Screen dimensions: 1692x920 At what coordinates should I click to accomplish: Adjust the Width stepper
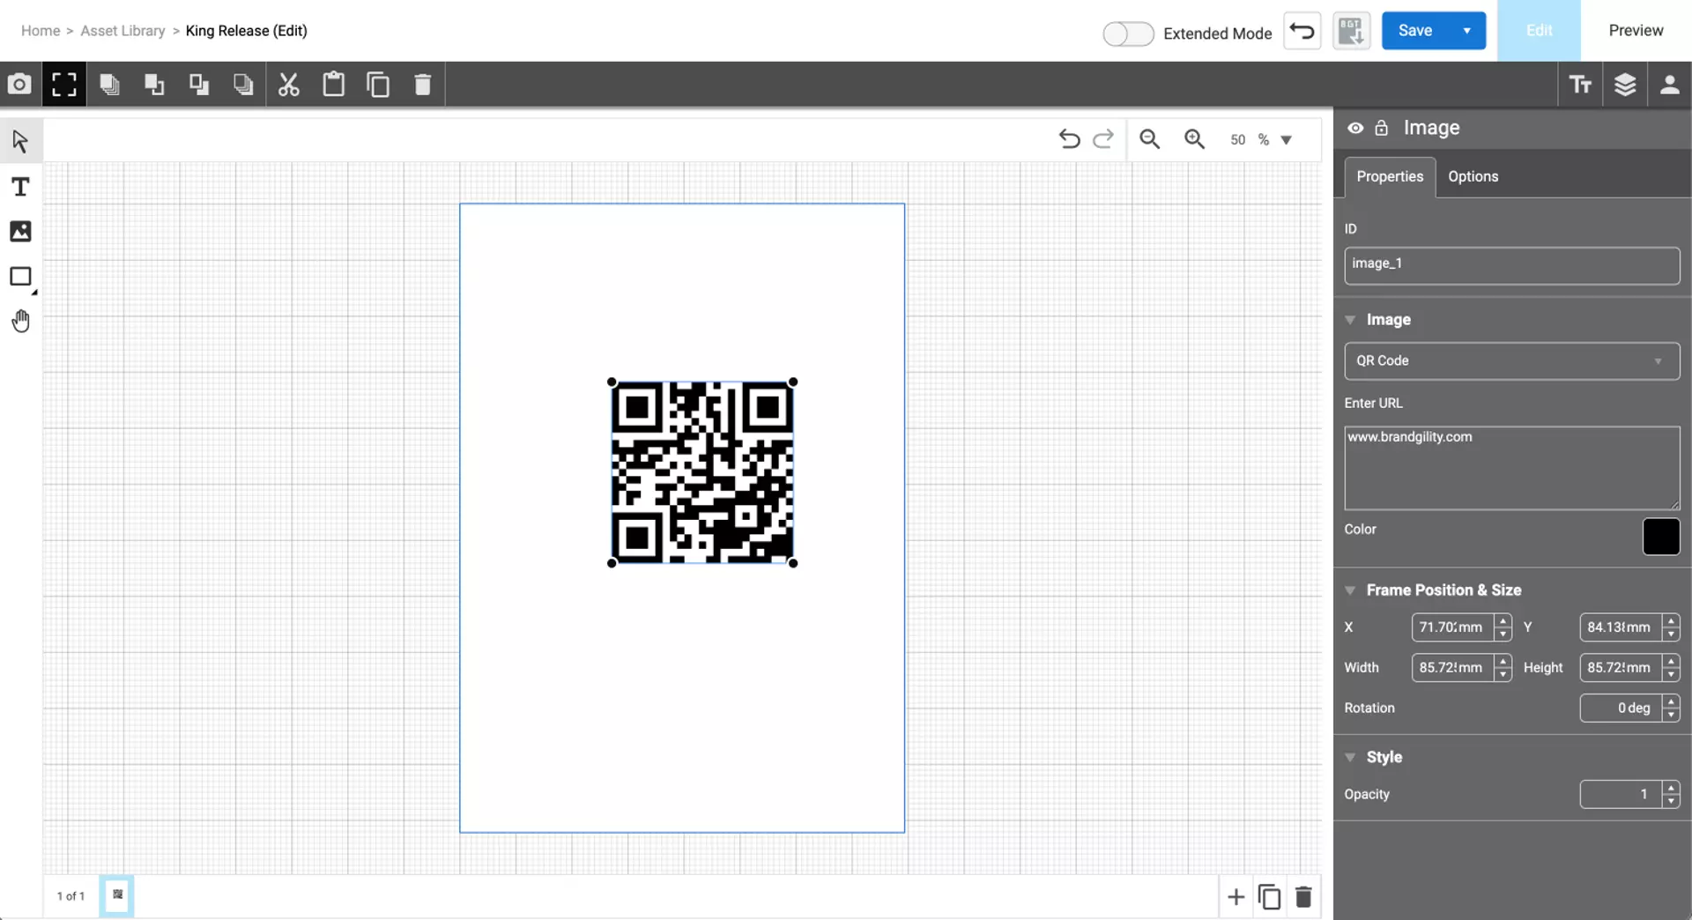click(1503, 668)
